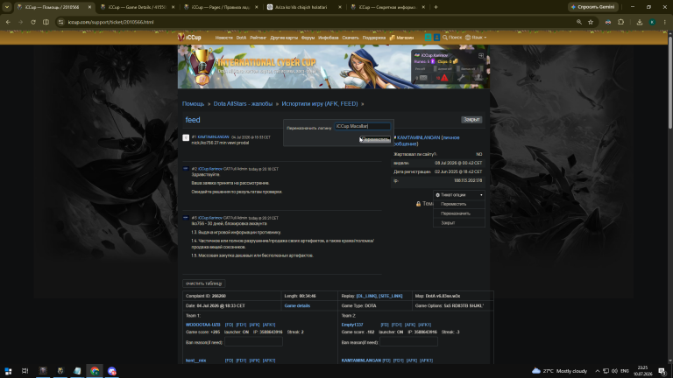Open the wrench settings icon in profile panel
Screen dimensions: 673x378
pyautogui.click(x=461, y=78)
